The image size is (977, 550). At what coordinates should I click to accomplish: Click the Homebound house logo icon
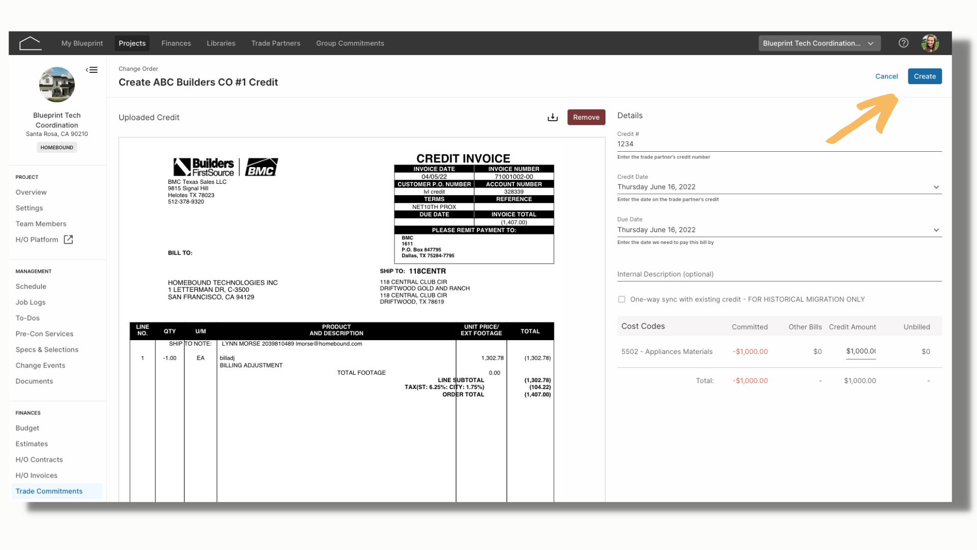click(30, 43)
